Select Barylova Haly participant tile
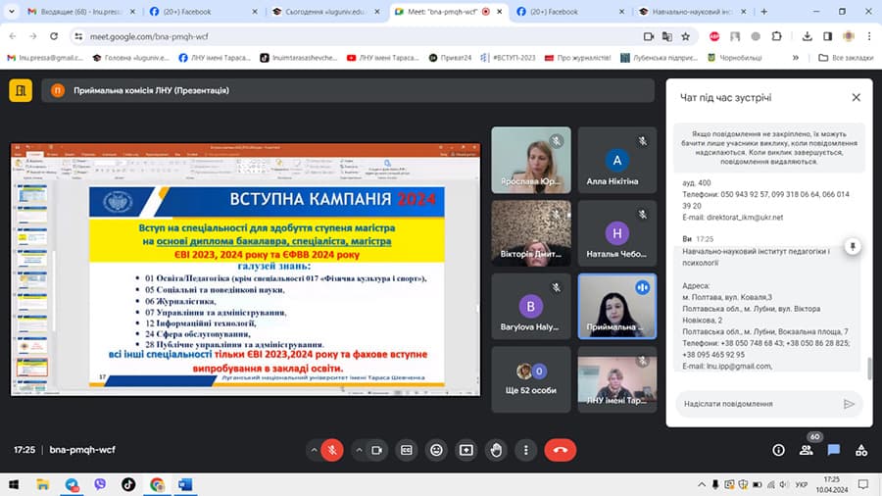The width and height of the screenshot is (882, 496). tap(531, 307)
